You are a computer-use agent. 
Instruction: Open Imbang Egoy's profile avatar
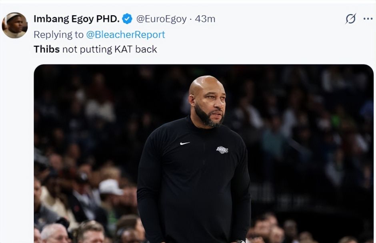(x=15, y=25)
